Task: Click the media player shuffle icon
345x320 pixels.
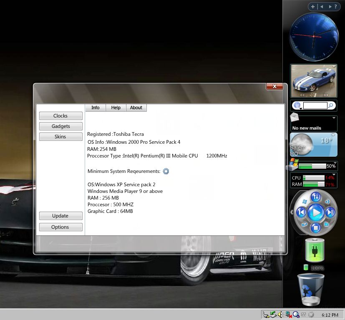Action: (x=316, y=196)
